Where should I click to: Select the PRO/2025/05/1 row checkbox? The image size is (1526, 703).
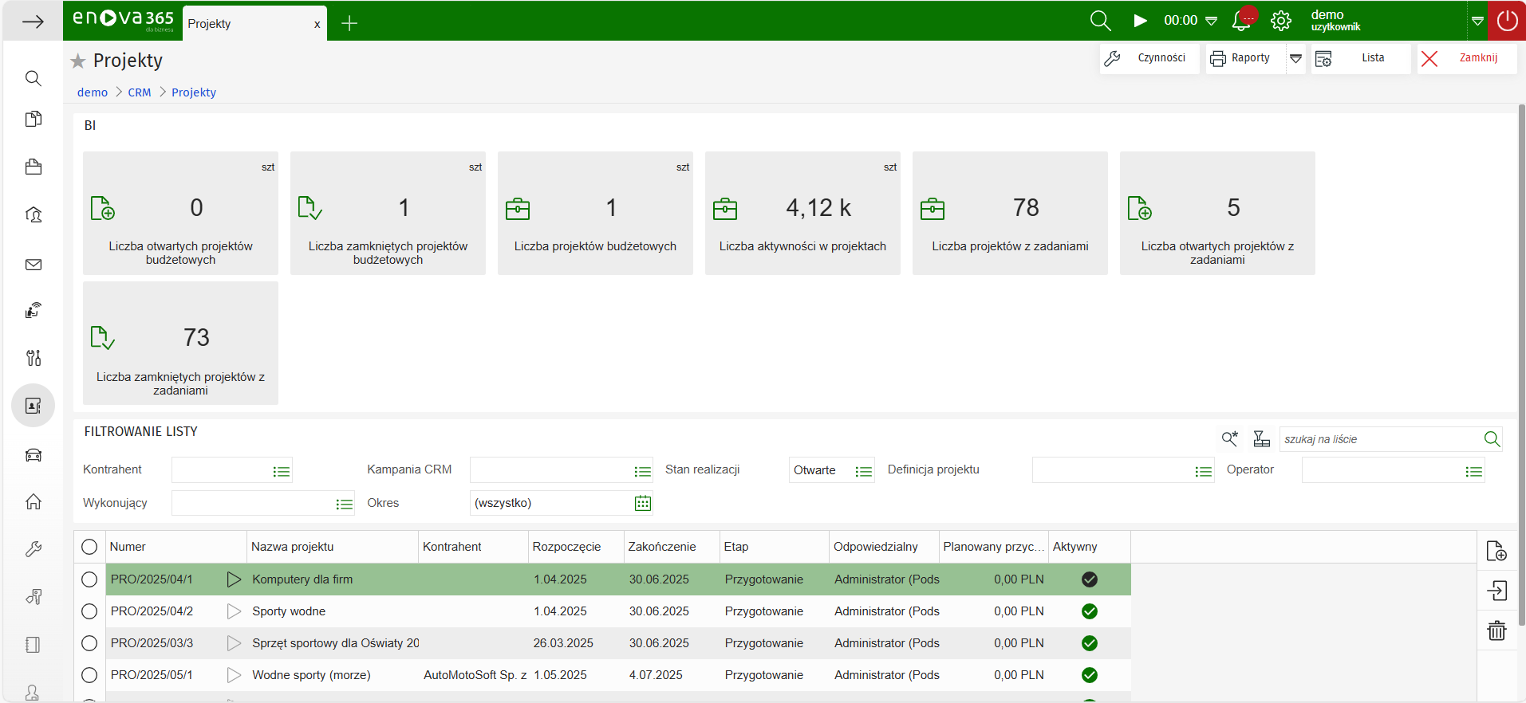89,675
